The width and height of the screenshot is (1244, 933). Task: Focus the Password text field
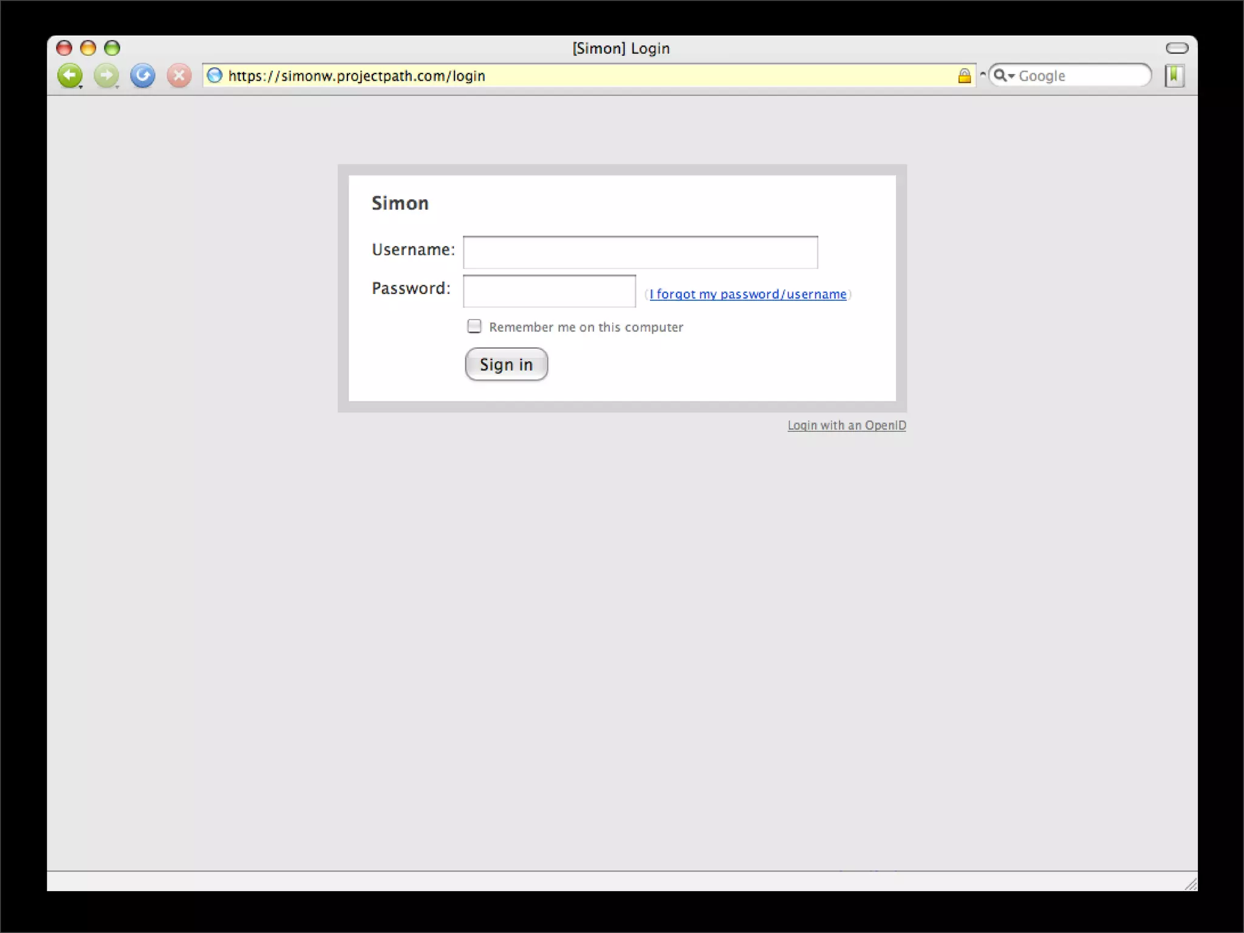click(549, 291)
